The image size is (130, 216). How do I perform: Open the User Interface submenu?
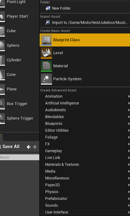85,212
